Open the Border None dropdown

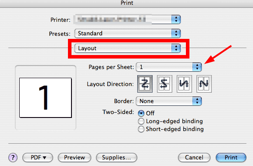169,101
